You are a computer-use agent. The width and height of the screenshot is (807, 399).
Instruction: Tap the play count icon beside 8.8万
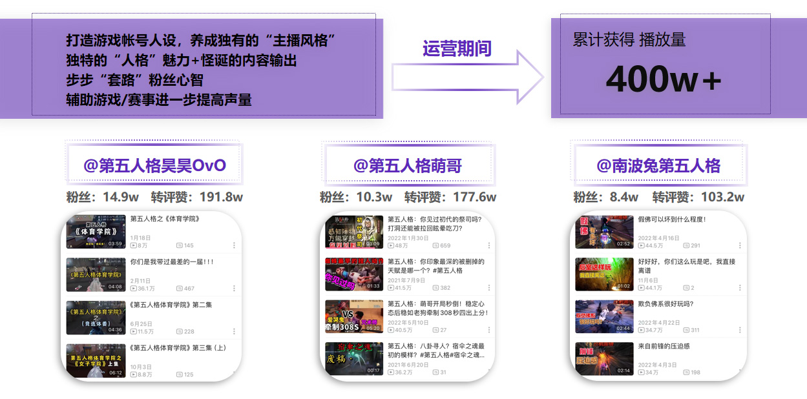[x=133, y=374]
